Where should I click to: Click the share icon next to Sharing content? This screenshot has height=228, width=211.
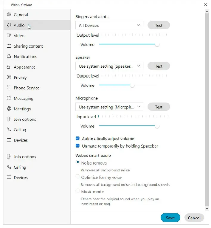pyautogui.click(x=9, y=46)
